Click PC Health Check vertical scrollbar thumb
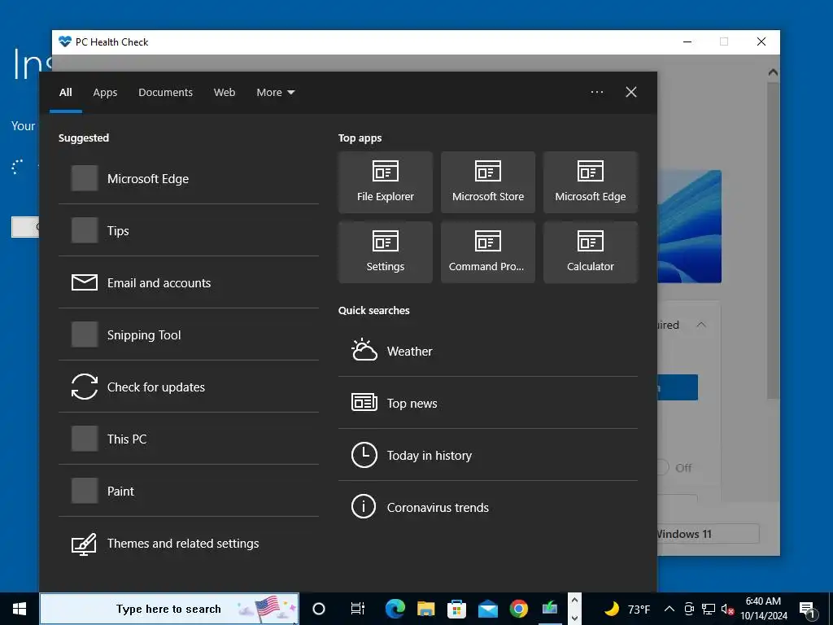Viewport: 833px width, 625px height. (773, 239)
